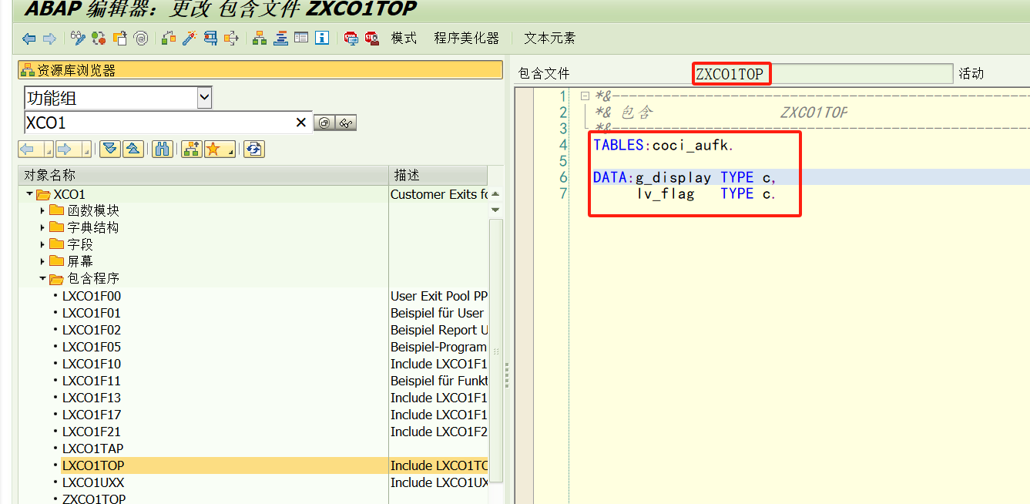The height and width of the screenshot is (504, 1030).
Task: Click the Other Object icon in the toolbar
Action: [120, 38]
